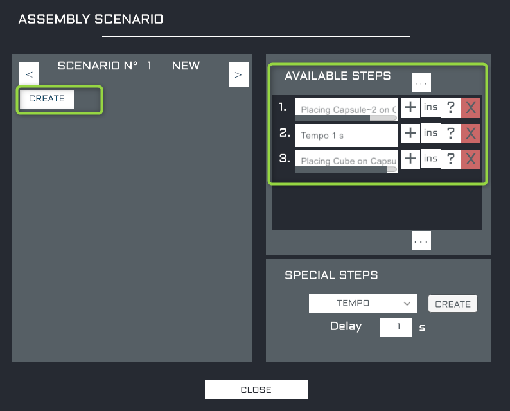Show help for step 2 Tempo 1 s

(x=451, y=134)
